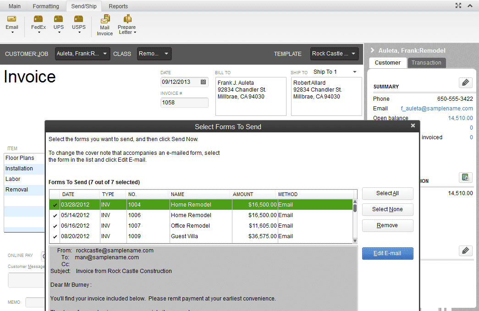The height and width of the screenshot is (311, 479).
Task: Click the Ship To address box
Action: click(326, 97)
